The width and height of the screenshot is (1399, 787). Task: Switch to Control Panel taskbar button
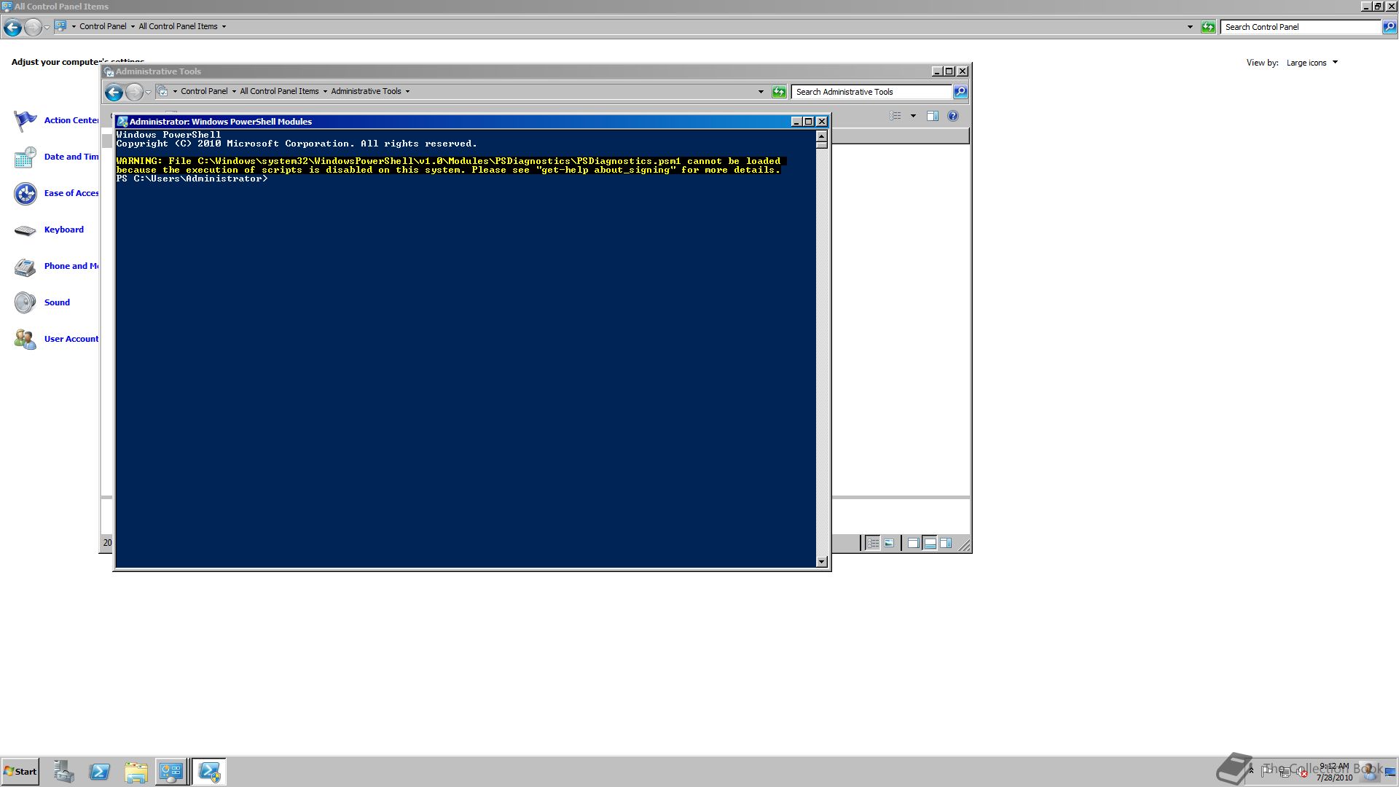point(171,772)
